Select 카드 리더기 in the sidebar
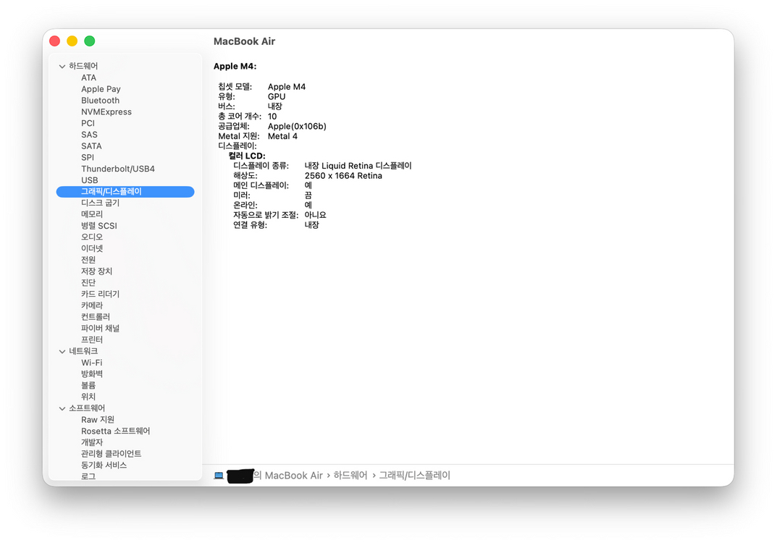Screen dimensions: 777x543 100,294
